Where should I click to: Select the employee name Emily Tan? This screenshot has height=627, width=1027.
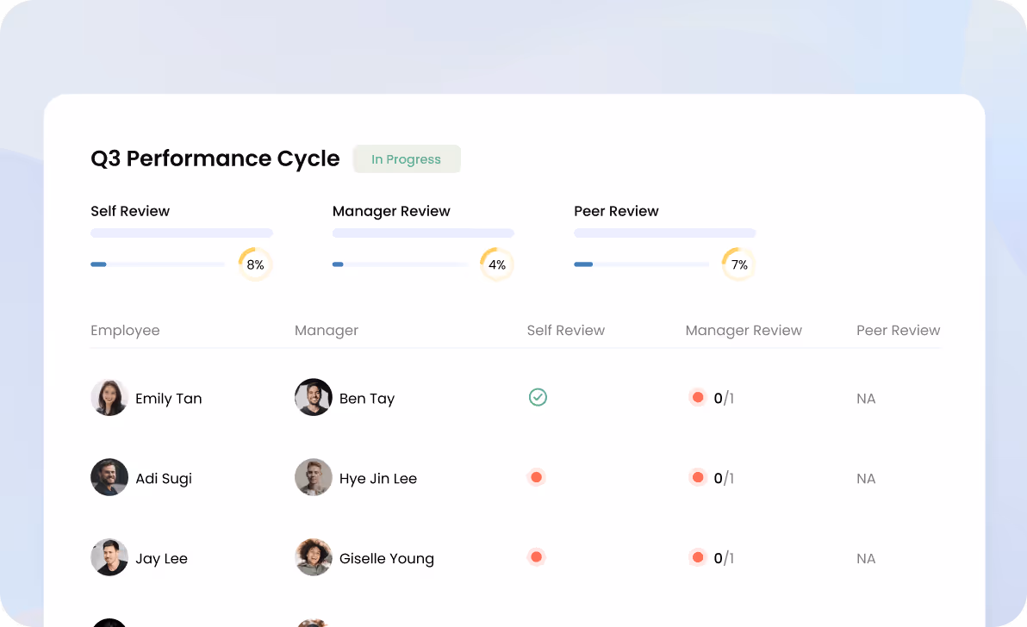(x=169, y=399)
